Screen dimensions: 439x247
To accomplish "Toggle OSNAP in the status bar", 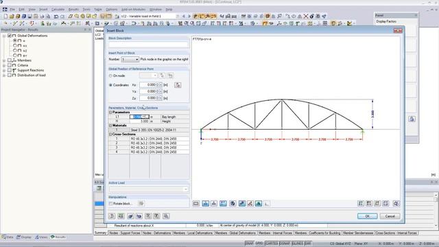I will pyautogui.click(x=285, y=244).
